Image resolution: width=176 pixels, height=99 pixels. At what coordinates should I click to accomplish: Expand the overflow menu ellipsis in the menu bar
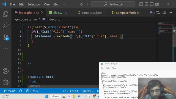[x=64, y=4]
